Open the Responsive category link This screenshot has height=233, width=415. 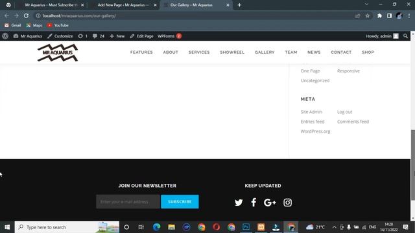[x=348, y=71]
